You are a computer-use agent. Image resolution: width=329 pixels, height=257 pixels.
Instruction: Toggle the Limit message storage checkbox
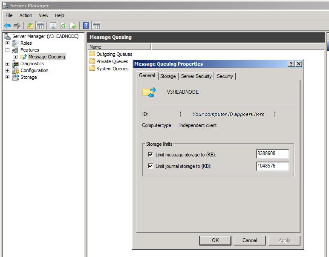click(150, 154)
